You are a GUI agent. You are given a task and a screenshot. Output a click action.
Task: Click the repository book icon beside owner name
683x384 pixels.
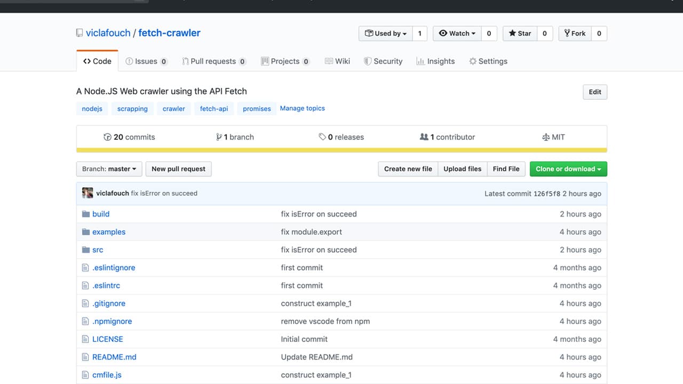tap(80, 33)
